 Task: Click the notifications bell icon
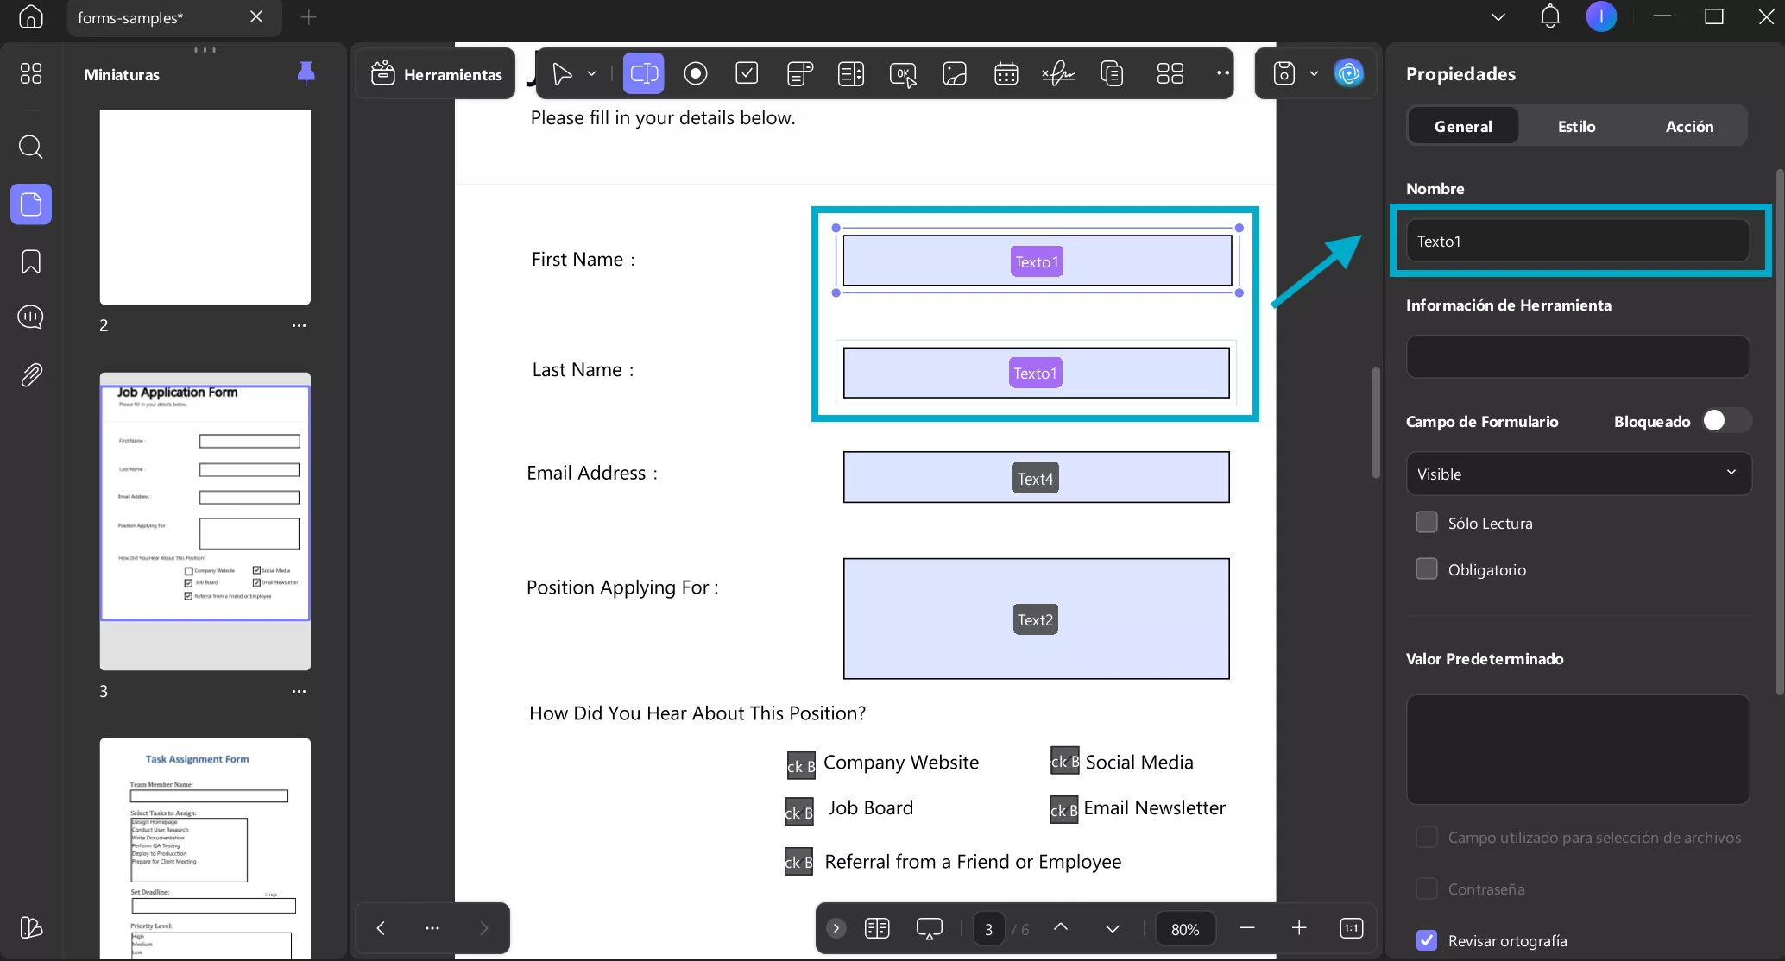point(1550,16)
